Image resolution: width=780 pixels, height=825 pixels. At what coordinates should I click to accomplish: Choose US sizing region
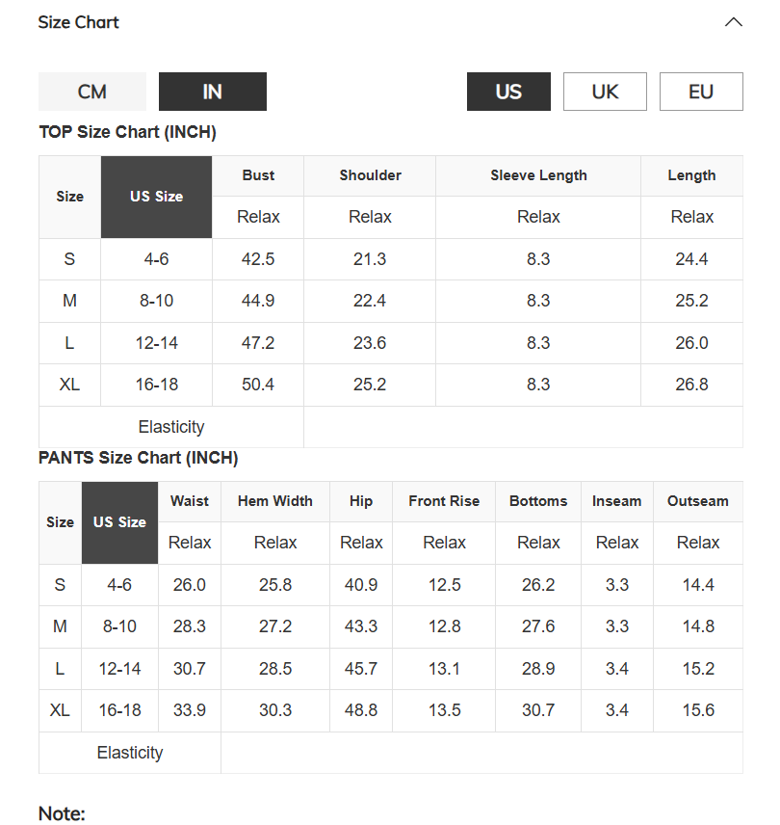pos(508,92)
